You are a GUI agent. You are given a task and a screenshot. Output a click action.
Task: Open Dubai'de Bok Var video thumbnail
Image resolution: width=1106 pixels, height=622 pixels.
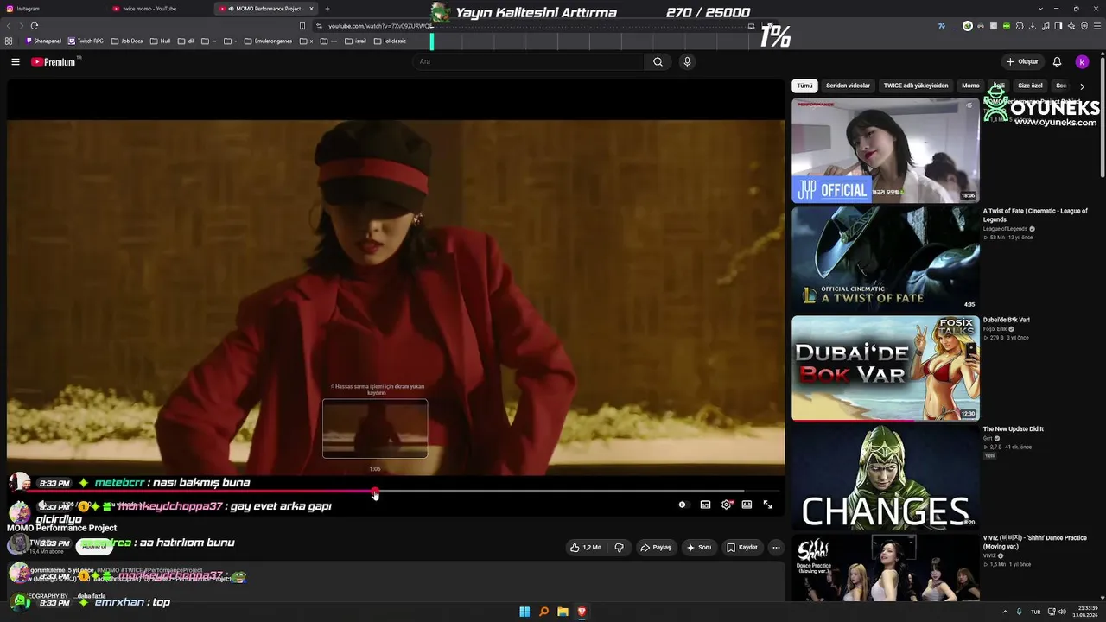point(886,368)
